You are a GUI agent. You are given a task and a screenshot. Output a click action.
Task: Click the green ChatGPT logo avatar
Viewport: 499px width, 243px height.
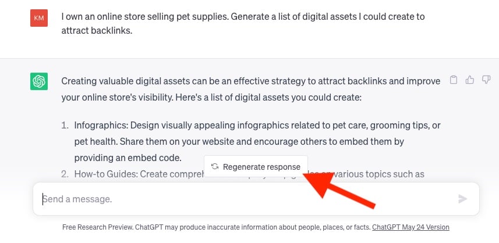(39, 81)
